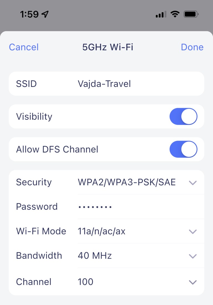This screenshot has height=305, width=213.
Task: Edit the SSID field Vajda-Travel
Action: click(x=104, y=84)
